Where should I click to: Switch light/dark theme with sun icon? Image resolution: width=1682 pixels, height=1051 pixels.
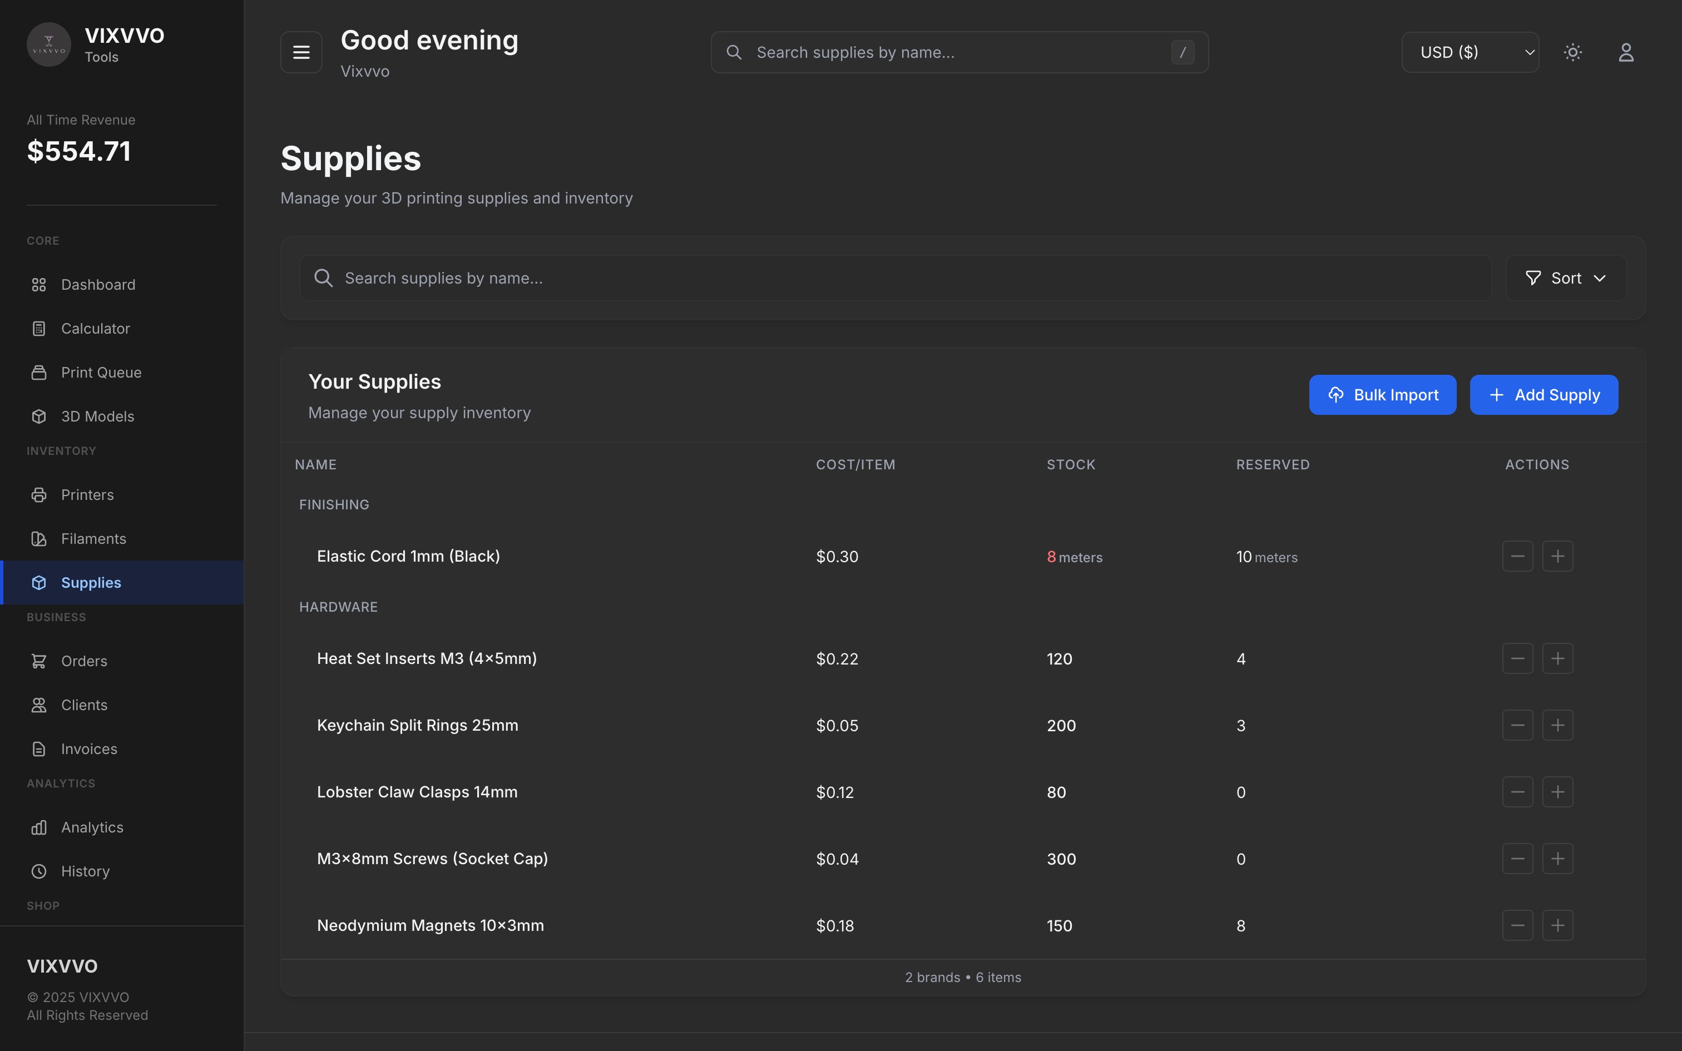pos(1572,52)
